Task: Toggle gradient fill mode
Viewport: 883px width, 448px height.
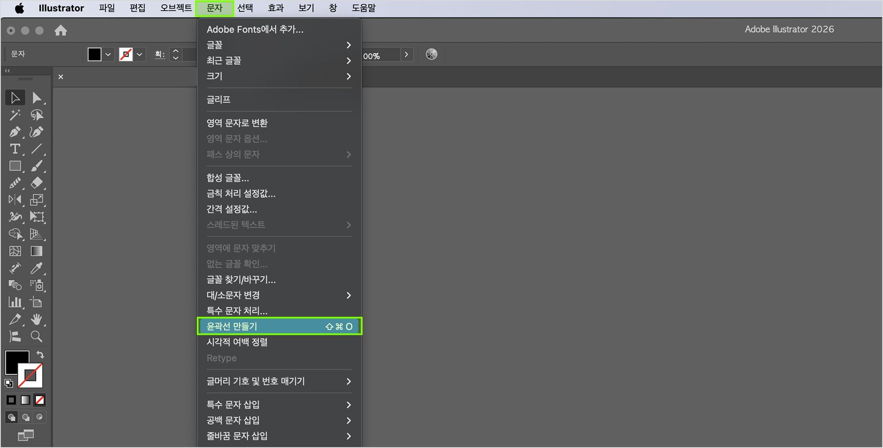Action: pyautogui.click(x=25, y=400)
